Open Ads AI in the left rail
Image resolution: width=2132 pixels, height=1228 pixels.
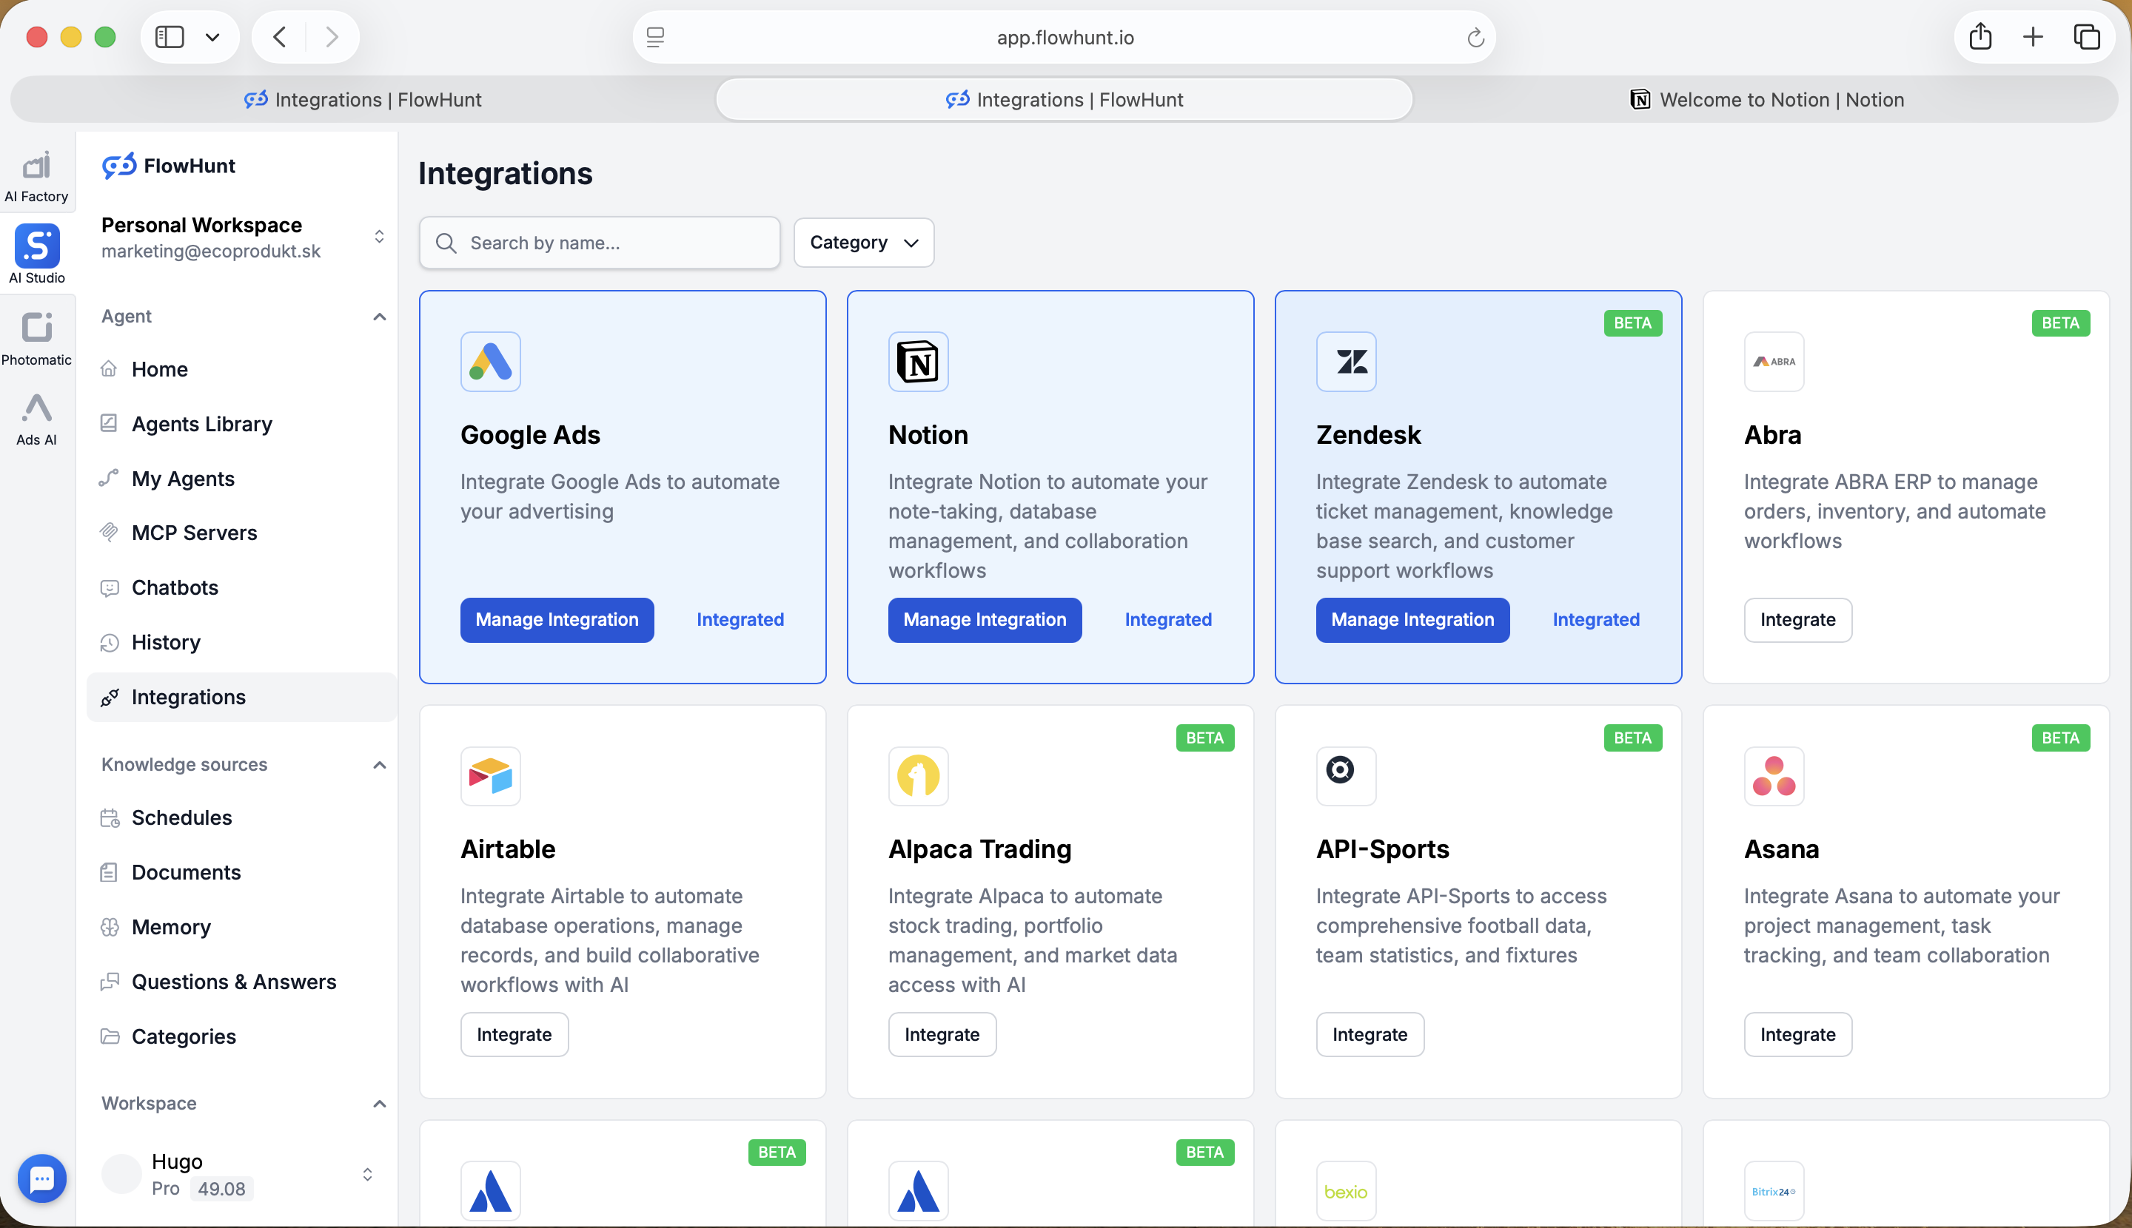pos(36,419)
